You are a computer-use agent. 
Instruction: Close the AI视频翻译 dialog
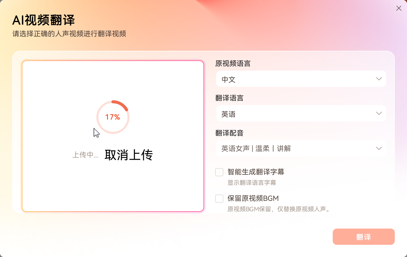tap(398, 8)
